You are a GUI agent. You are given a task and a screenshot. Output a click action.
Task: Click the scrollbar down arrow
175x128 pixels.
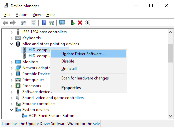point(170,116)
